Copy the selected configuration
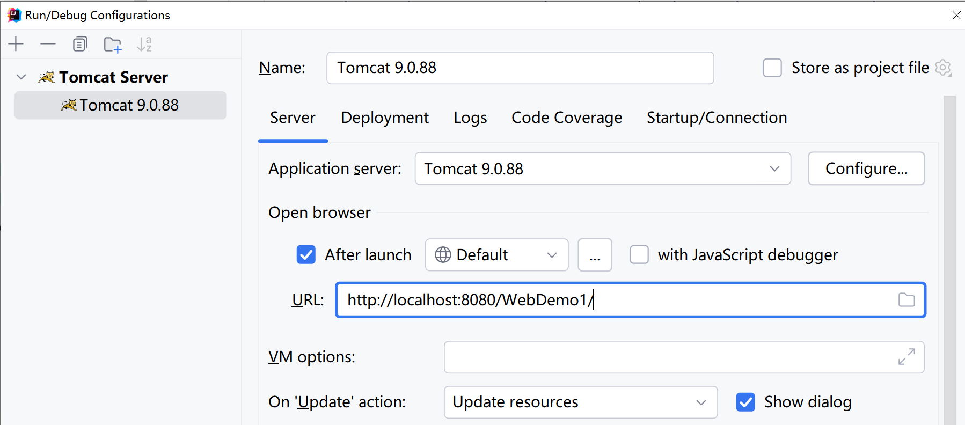Image resolution: width=965 pixels, height=425 pixels. point(80,44)
